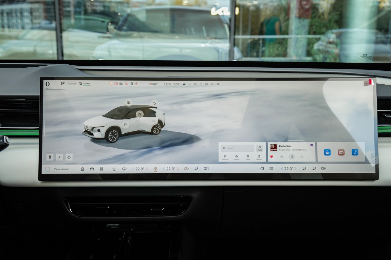Screen dimensions: 391x260
Task: Tap the 364km range indicator
Action: (x=85, y=84)
